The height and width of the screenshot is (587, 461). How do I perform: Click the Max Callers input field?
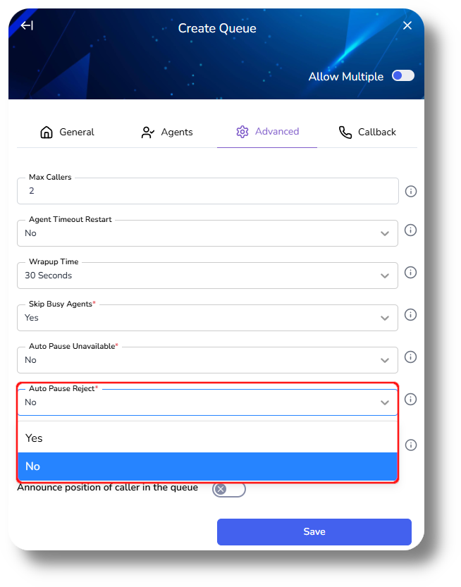[207, 191]
